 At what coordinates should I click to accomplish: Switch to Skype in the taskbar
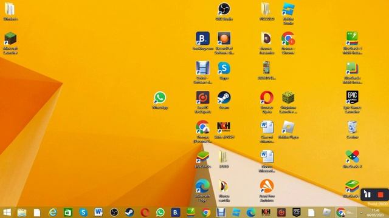click(83, 213)
